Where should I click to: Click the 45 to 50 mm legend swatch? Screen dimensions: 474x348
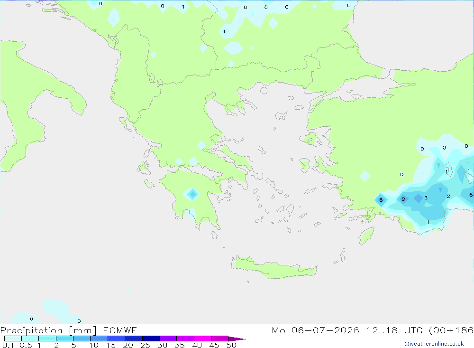tap(219, 339)
